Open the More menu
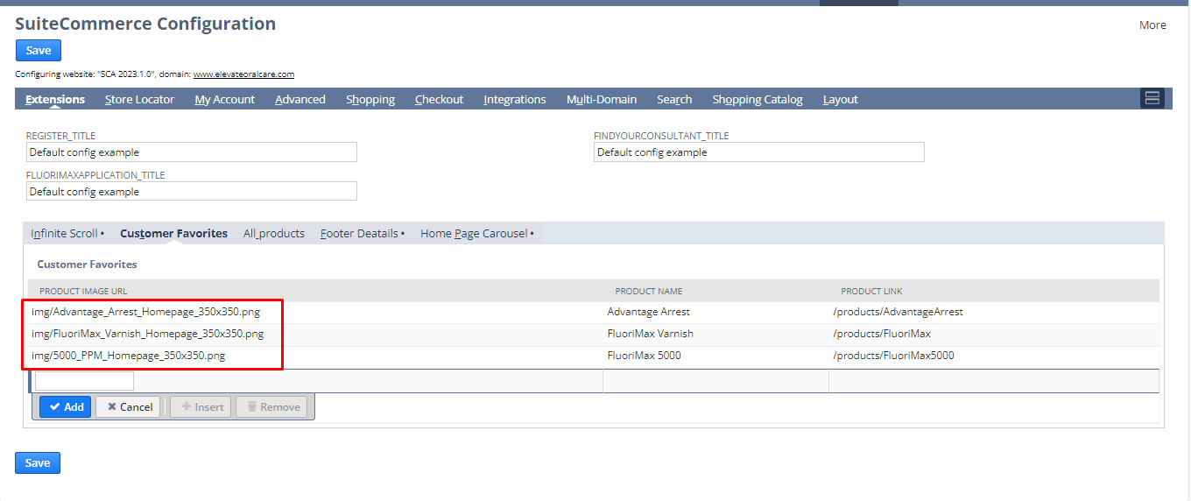This screenshot has width=1191, height=501. tap(1152, 25)
